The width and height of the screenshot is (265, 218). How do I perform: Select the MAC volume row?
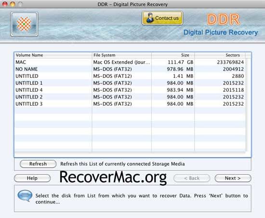click(130, 62)
